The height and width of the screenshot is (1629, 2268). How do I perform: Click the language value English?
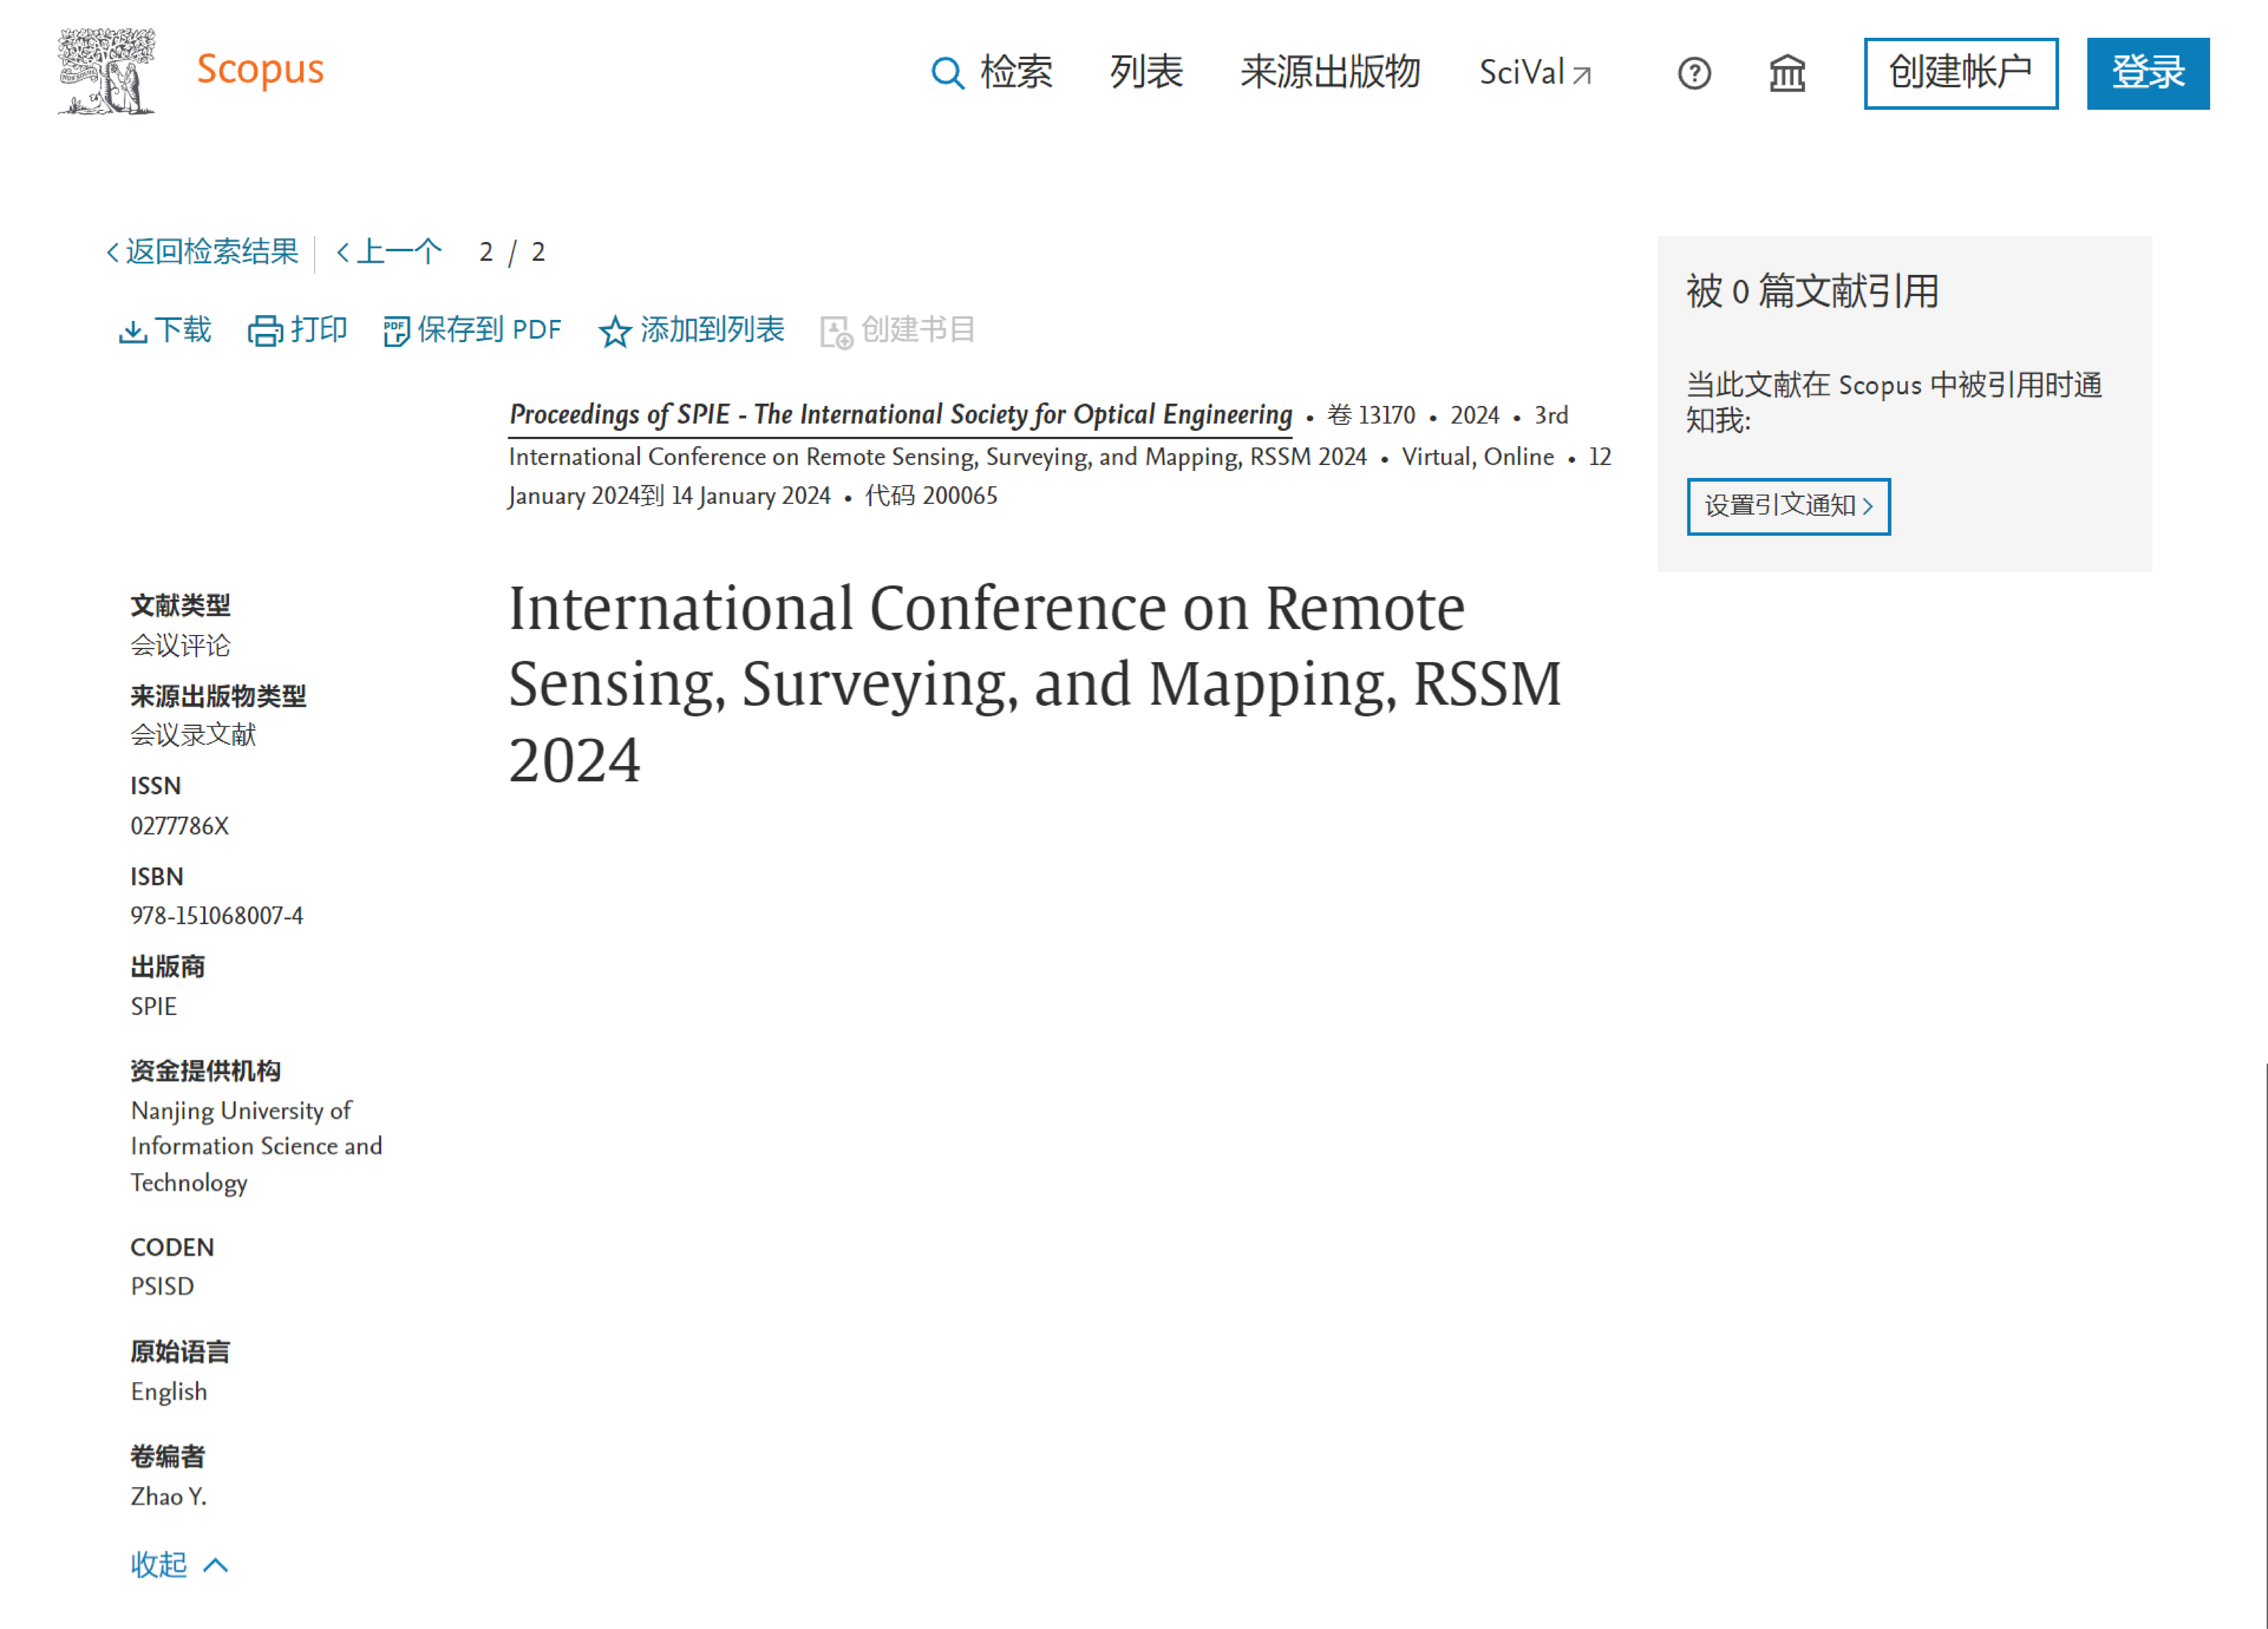169,1392
